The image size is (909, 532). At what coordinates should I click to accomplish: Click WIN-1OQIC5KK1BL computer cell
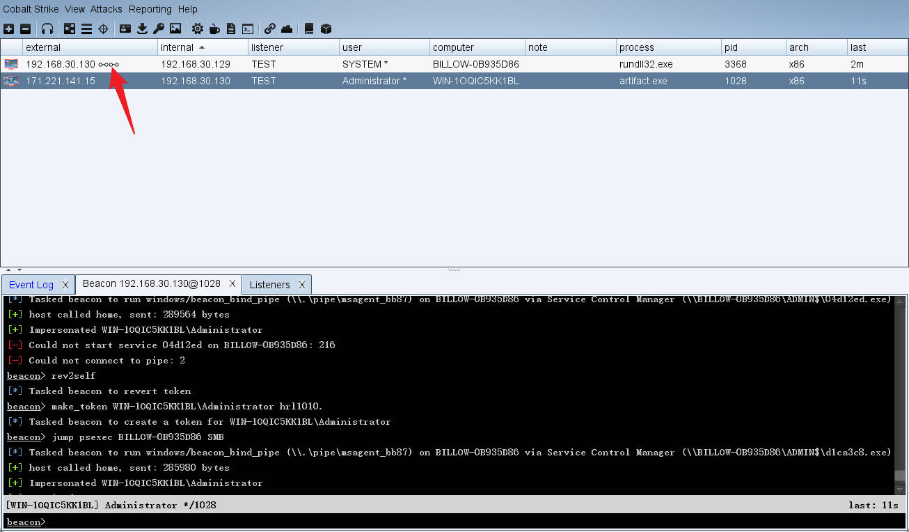(x=476, y=81)
